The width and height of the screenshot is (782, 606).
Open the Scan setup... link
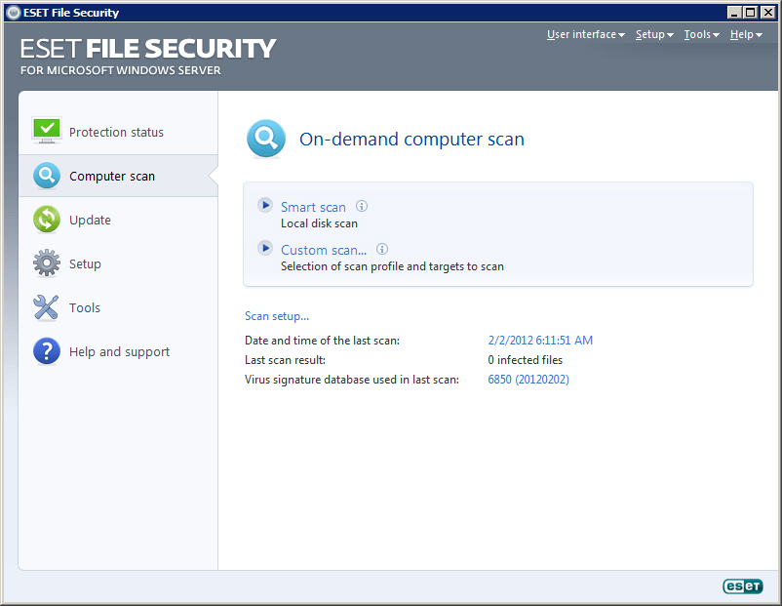(x=277, y=316)
